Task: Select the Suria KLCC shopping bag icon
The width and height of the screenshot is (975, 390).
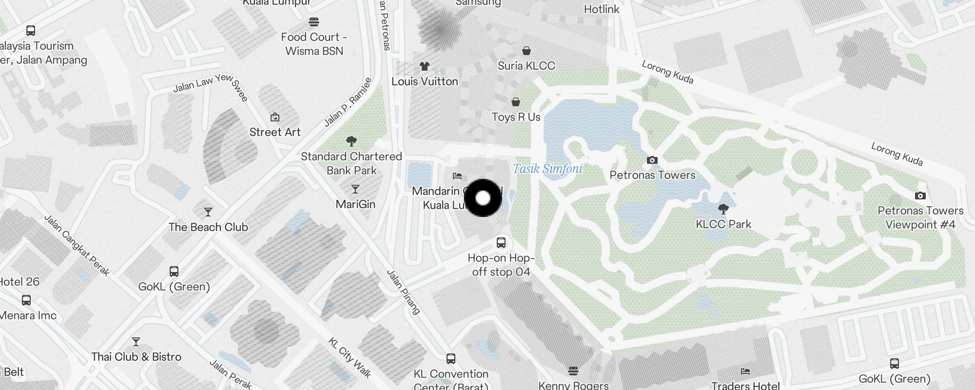Action: [x=526, y=51]
